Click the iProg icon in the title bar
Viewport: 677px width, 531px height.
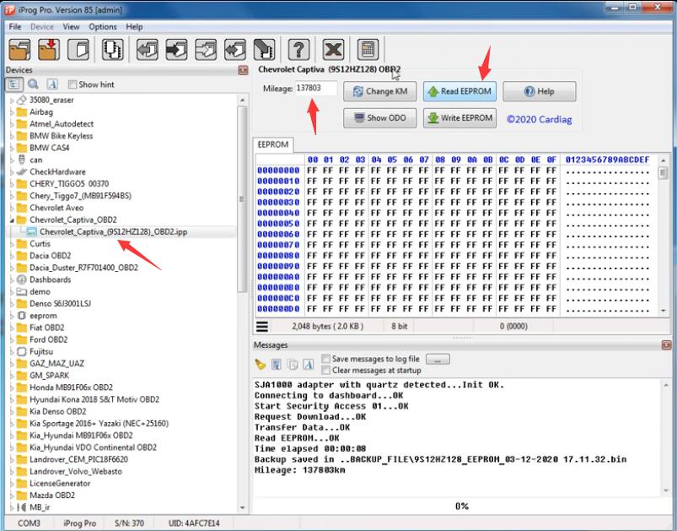tap(9, 9)
